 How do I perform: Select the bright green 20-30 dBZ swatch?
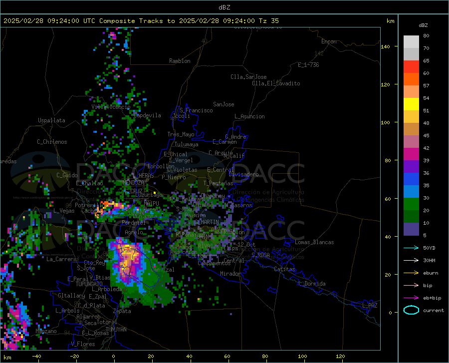[411, 204]
